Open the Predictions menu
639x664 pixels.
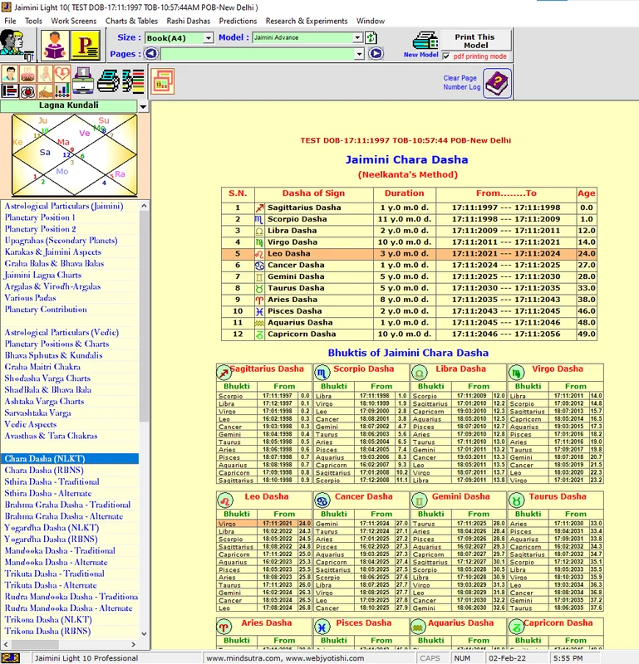pos(238,21)
